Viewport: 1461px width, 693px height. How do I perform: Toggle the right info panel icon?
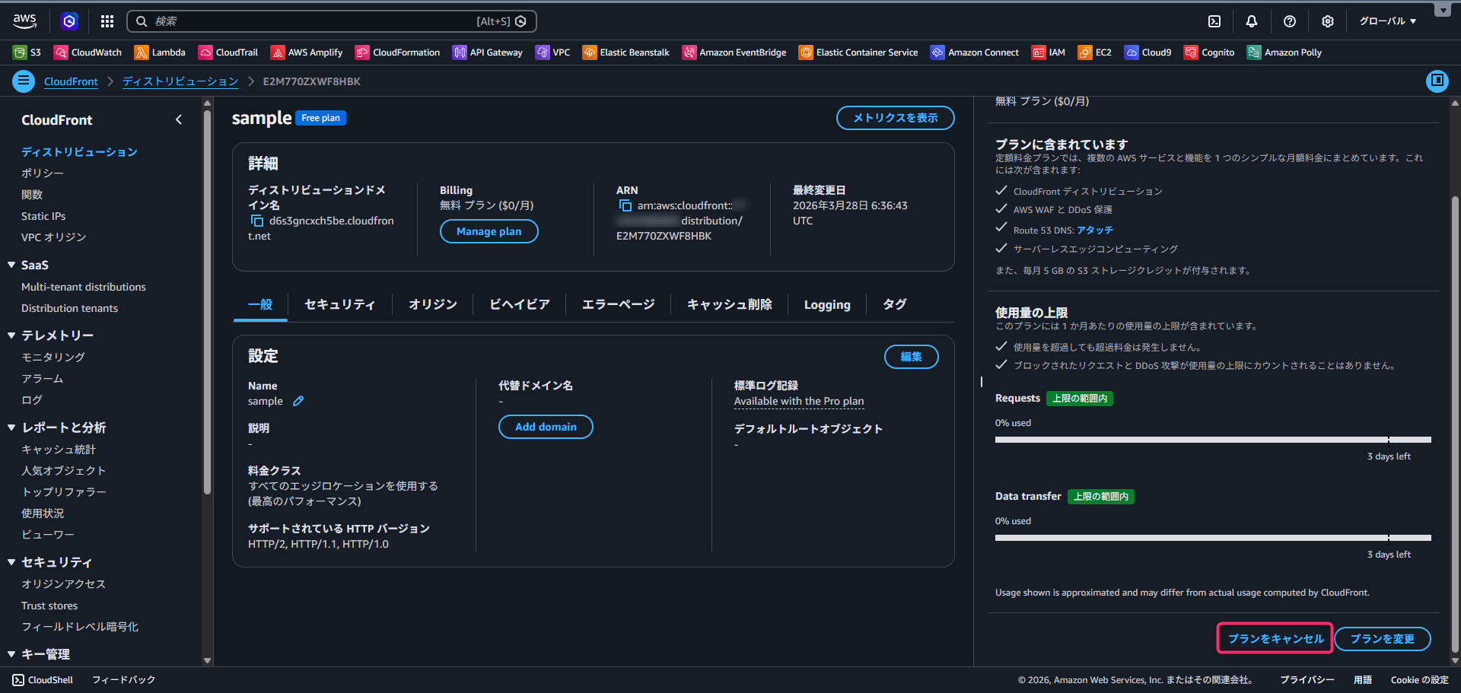click(1437, 80)
